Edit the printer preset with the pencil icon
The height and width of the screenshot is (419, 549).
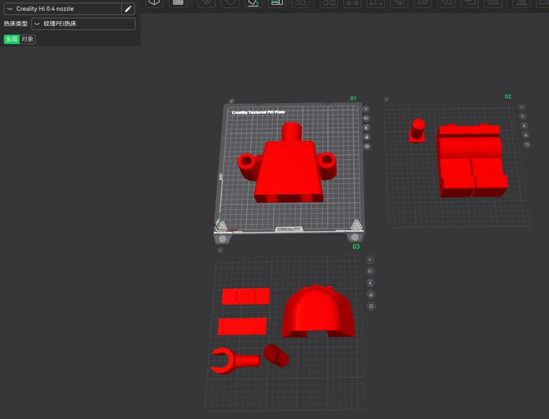click(128, 9)
